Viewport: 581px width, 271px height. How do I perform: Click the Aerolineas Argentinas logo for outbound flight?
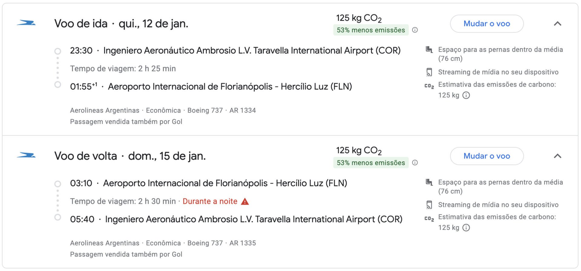coord(26,23)
